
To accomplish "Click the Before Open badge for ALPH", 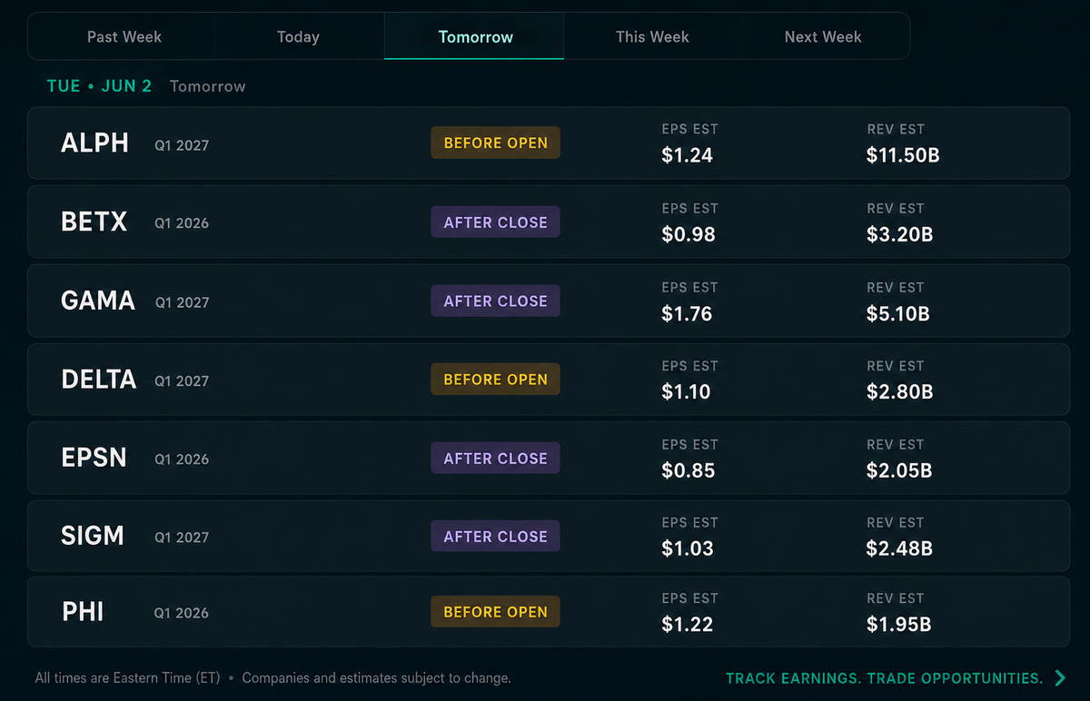I will (x=495, y=143).
